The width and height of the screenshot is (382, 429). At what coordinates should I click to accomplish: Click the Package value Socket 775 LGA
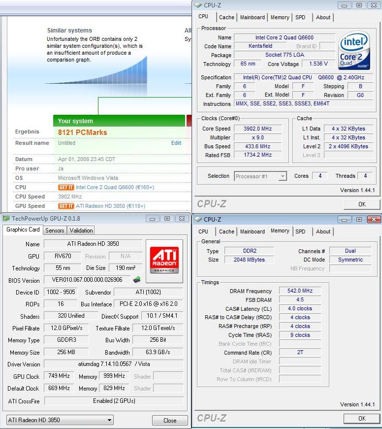click(x=285, y=55)
